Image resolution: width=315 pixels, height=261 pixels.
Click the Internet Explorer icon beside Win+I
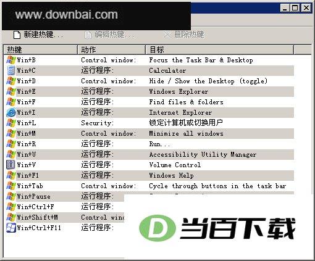coord(11,112)
